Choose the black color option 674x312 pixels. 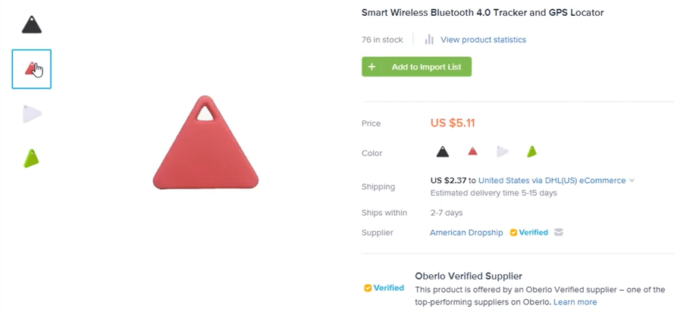[443, 151]
